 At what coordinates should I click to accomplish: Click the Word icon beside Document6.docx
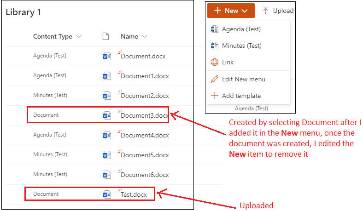(x=107, y=175)
